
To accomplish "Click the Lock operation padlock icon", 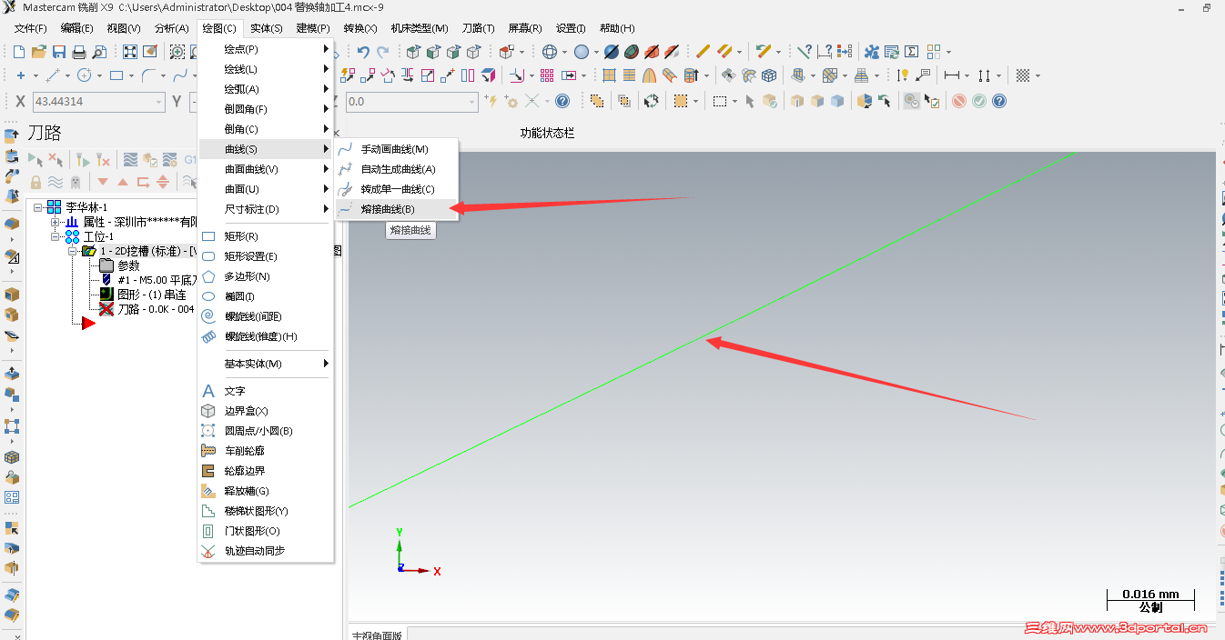I will pos(35,182).
